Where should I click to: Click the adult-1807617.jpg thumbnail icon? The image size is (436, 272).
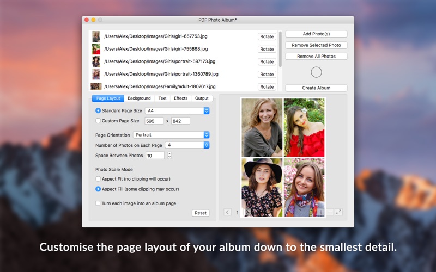click(x=96, y=86)
